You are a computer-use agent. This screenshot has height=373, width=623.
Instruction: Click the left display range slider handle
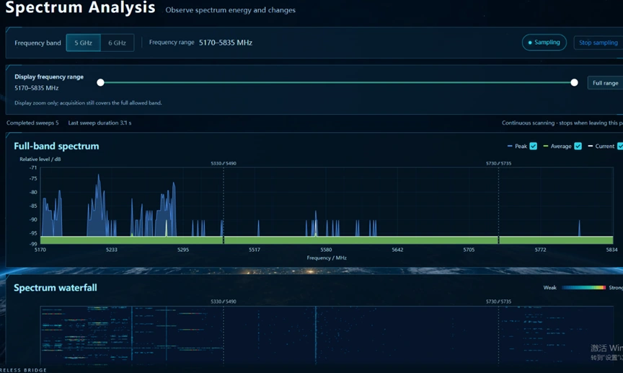point(100,82)
